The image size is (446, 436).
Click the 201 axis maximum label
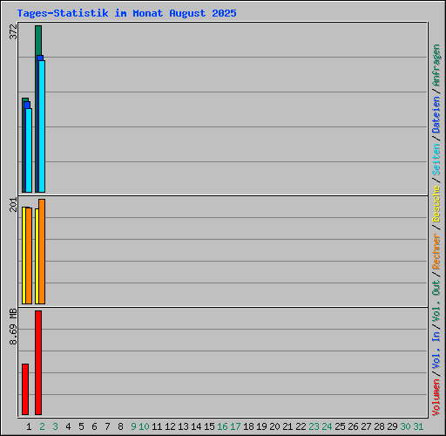click(x=13, y=205)
